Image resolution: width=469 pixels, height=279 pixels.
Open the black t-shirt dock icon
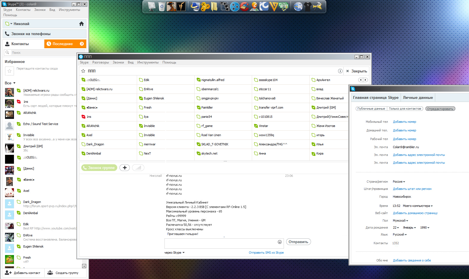[x=308, y=6]
